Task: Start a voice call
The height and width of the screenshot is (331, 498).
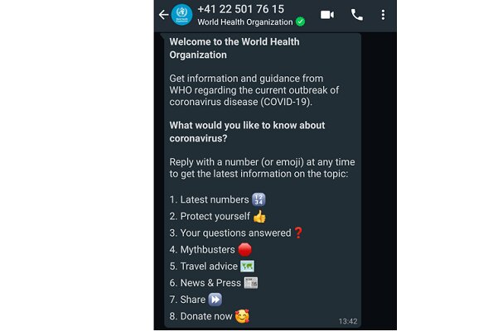Action: [356, 15]
